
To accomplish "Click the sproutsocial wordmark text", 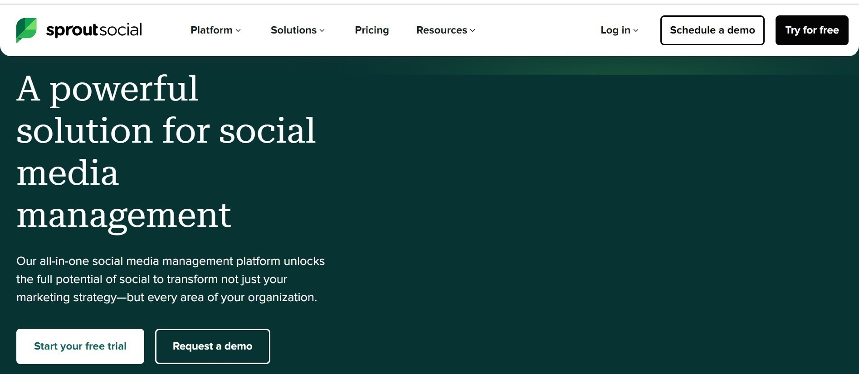I will point(94,30).
